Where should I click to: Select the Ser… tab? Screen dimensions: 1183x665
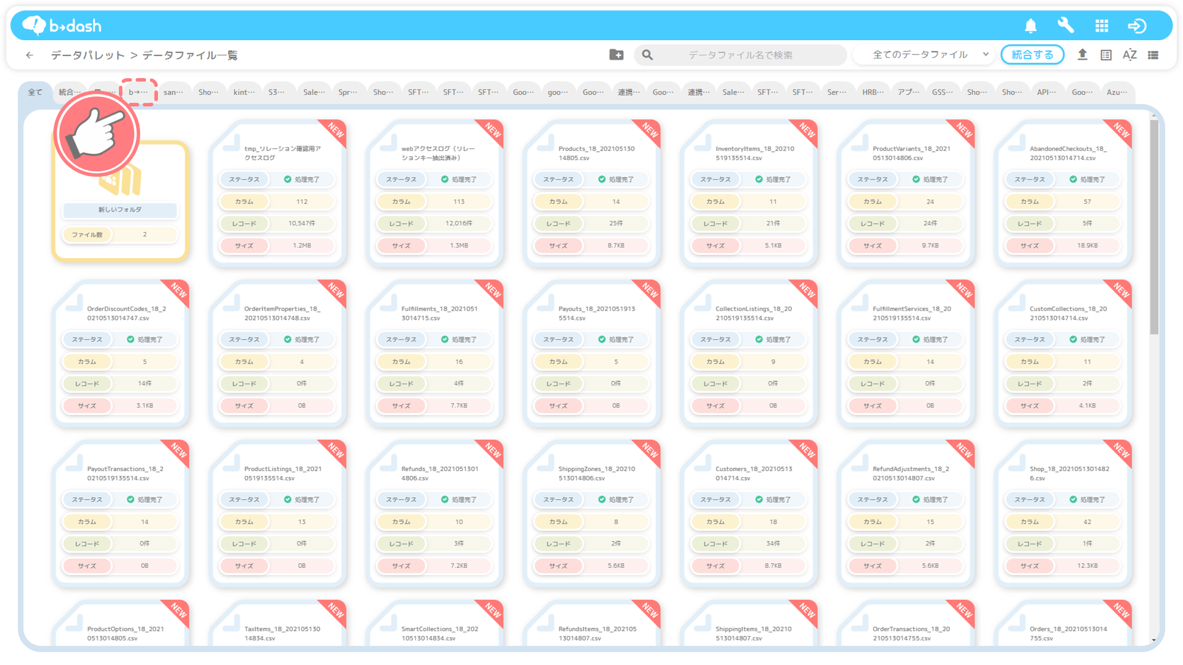point(836,92)
